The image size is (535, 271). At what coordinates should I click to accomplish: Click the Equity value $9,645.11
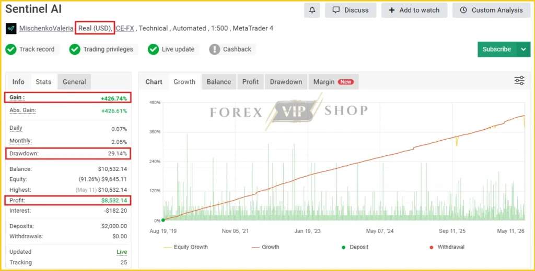[114, 179]
